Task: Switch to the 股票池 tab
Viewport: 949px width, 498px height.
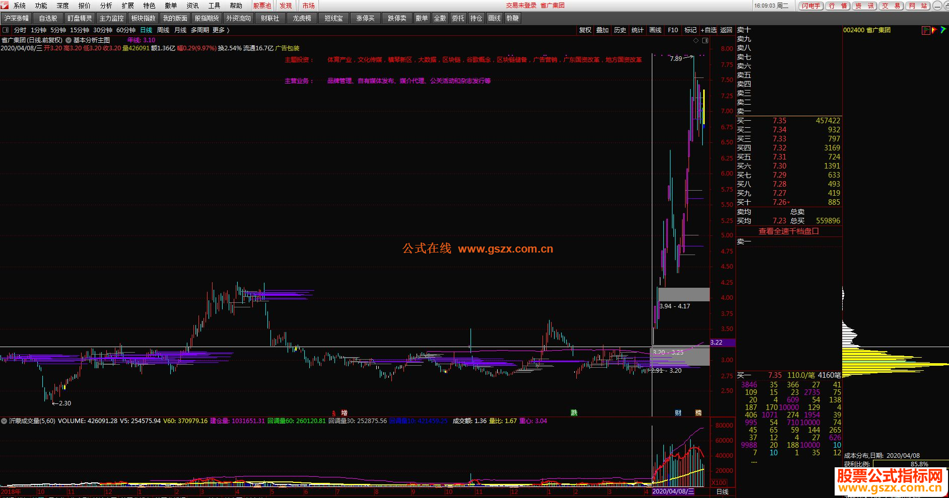Action: click(262, 6)
